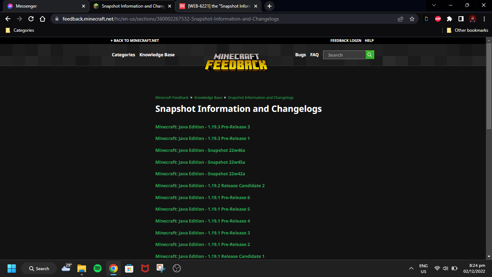Open File Explorer from the taskbar
Viewport: 492px width, 277px height.
[x=82, y=268]
